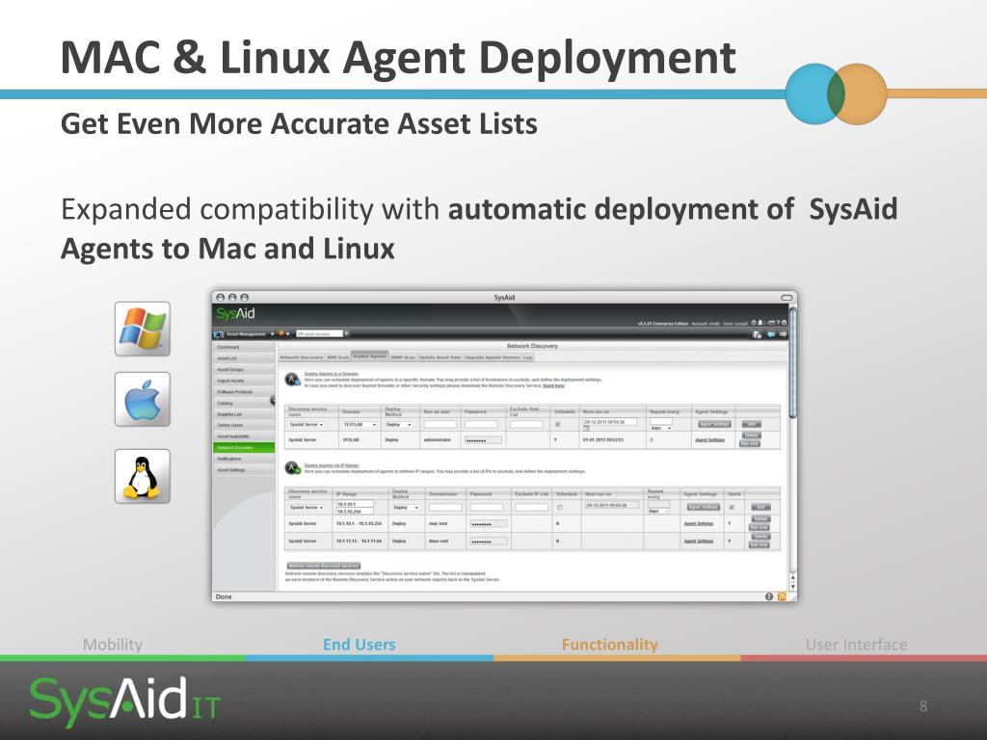This screenshot has height=740, width=987.
Task: Click the SysAid logo in the app header
Action: [x=235, y=313]
